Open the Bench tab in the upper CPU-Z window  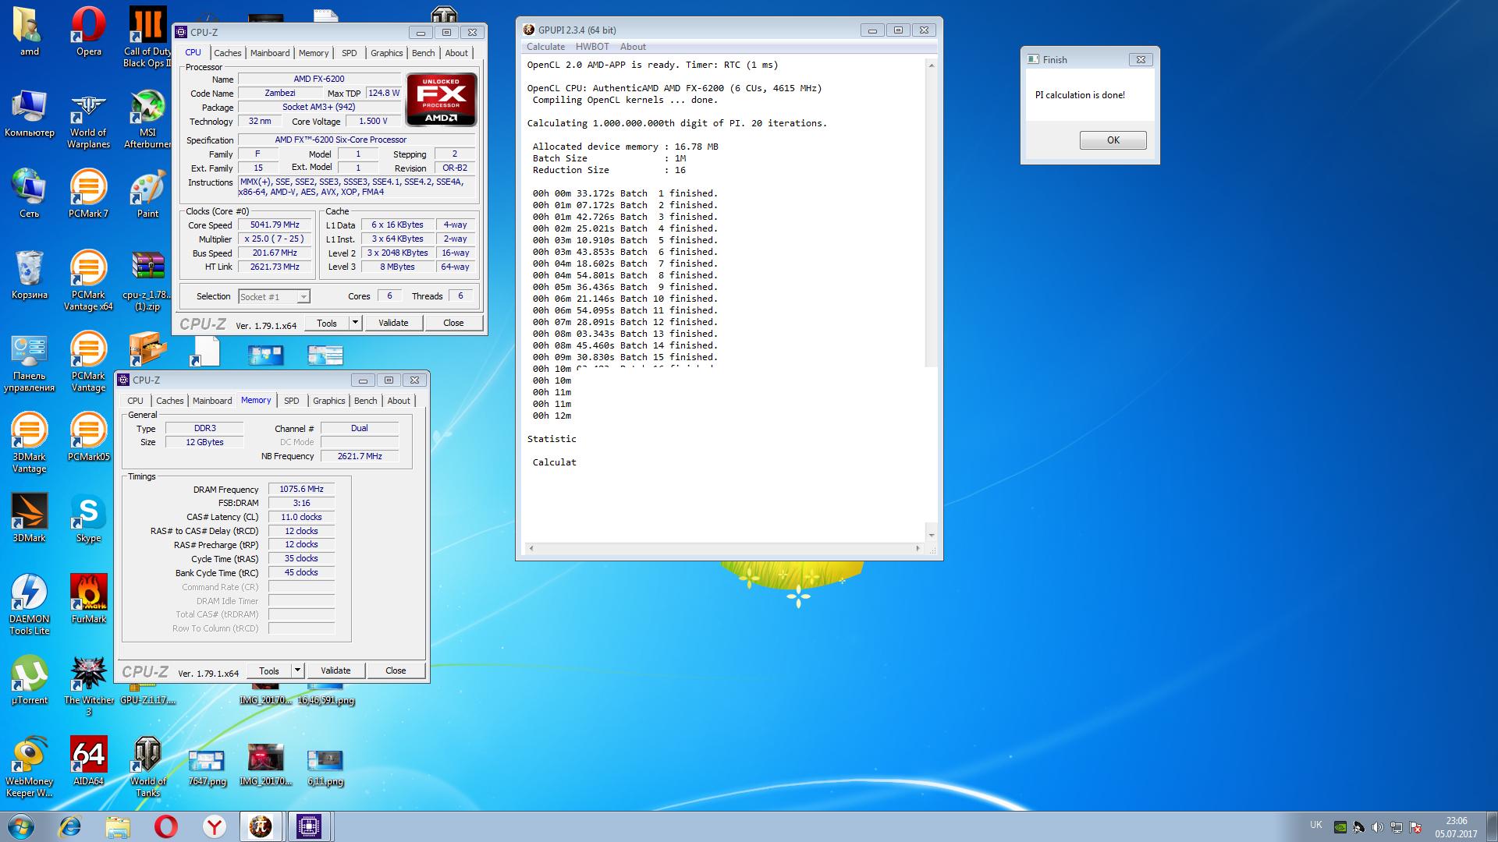click(424, 53)
